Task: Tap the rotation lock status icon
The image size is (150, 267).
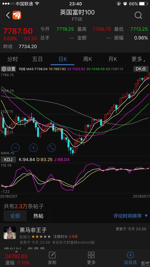Action: coord(119,4)
